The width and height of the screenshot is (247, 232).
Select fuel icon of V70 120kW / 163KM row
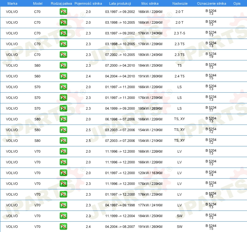pyautogui.click(x=63, y=173)
